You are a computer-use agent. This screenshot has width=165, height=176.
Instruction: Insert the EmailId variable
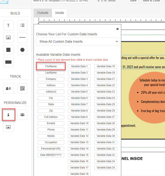coord(51,123)
